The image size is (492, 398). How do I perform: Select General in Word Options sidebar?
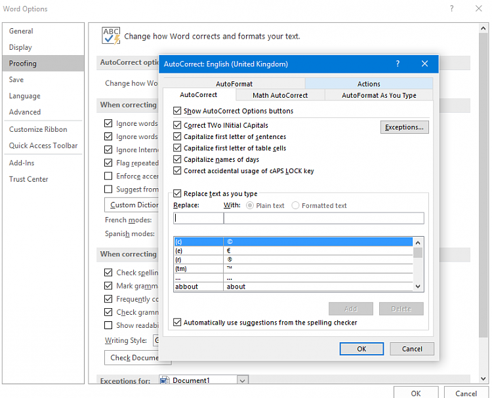pyautogui.click(x=43, y=31)
